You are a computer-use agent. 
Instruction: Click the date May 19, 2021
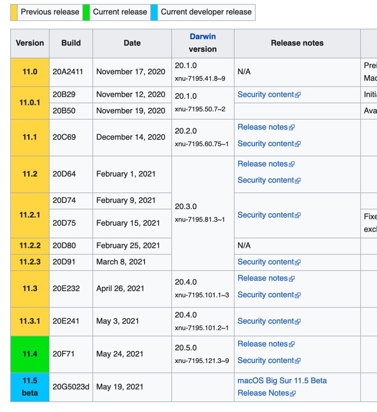coord(120,387)
